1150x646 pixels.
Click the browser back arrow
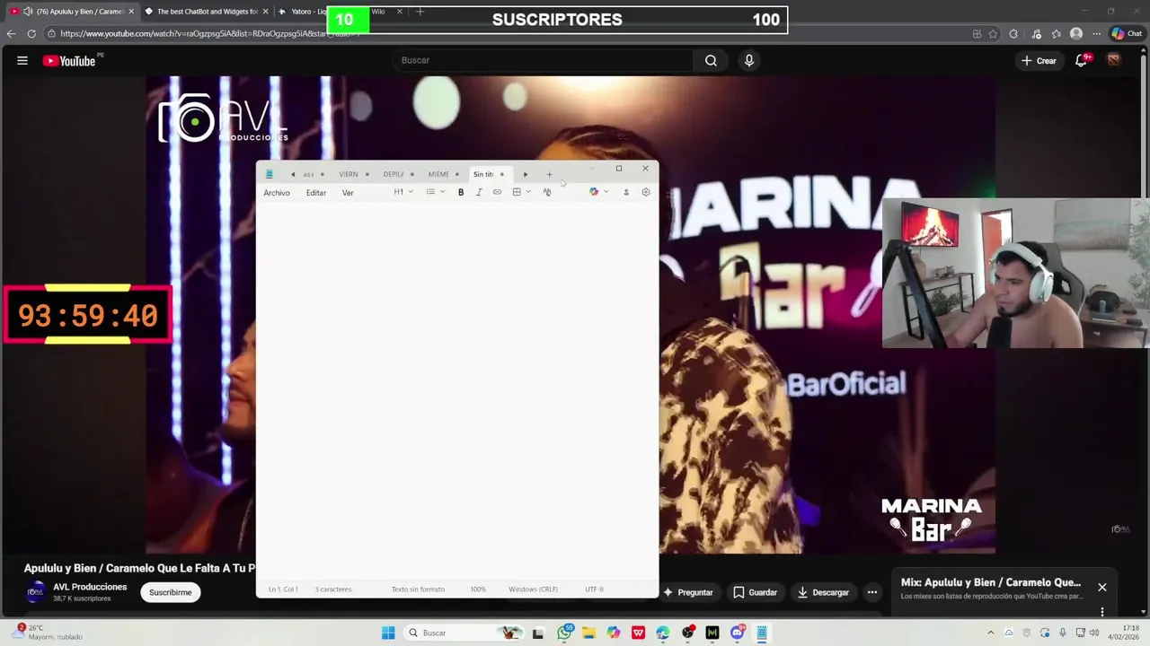pyautogui.click(x=11, y=33)
